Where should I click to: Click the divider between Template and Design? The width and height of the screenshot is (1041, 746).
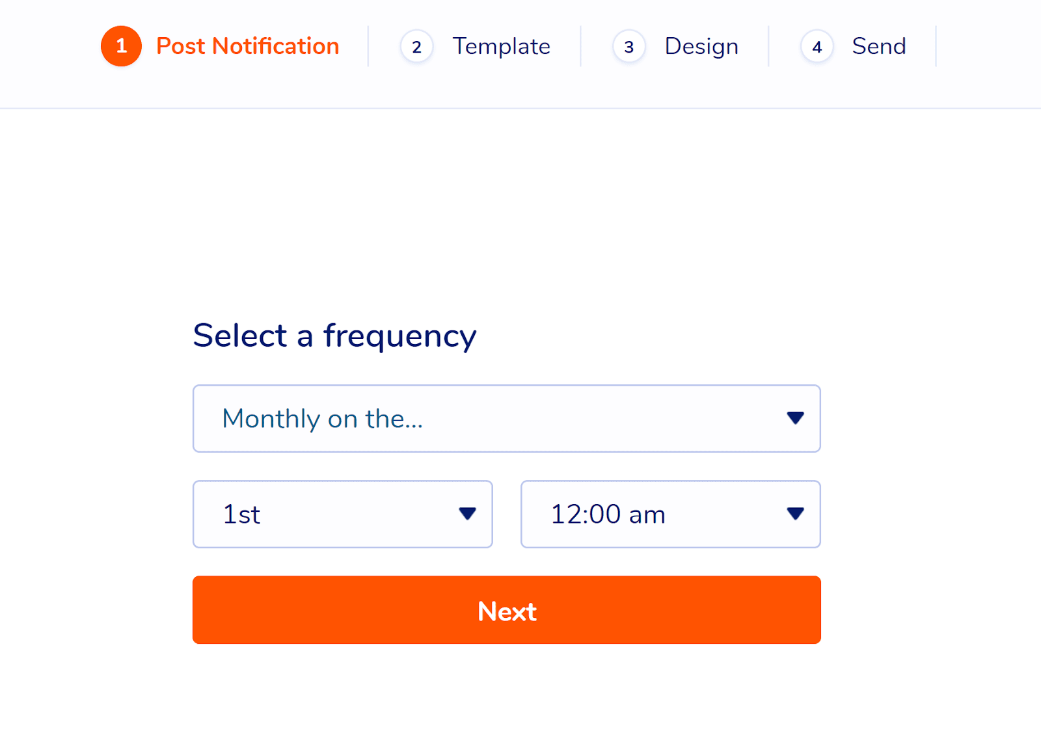[x=580, y=46]
